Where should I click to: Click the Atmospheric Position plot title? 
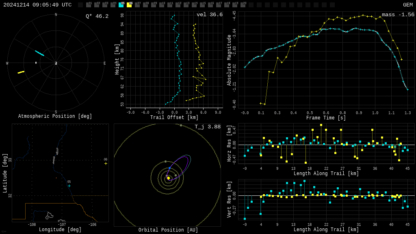point(55,117)
